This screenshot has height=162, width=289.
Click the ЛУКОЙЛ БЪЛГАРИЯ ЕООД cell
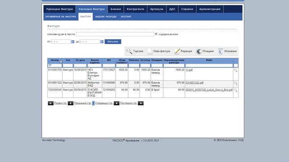point(94,93)
